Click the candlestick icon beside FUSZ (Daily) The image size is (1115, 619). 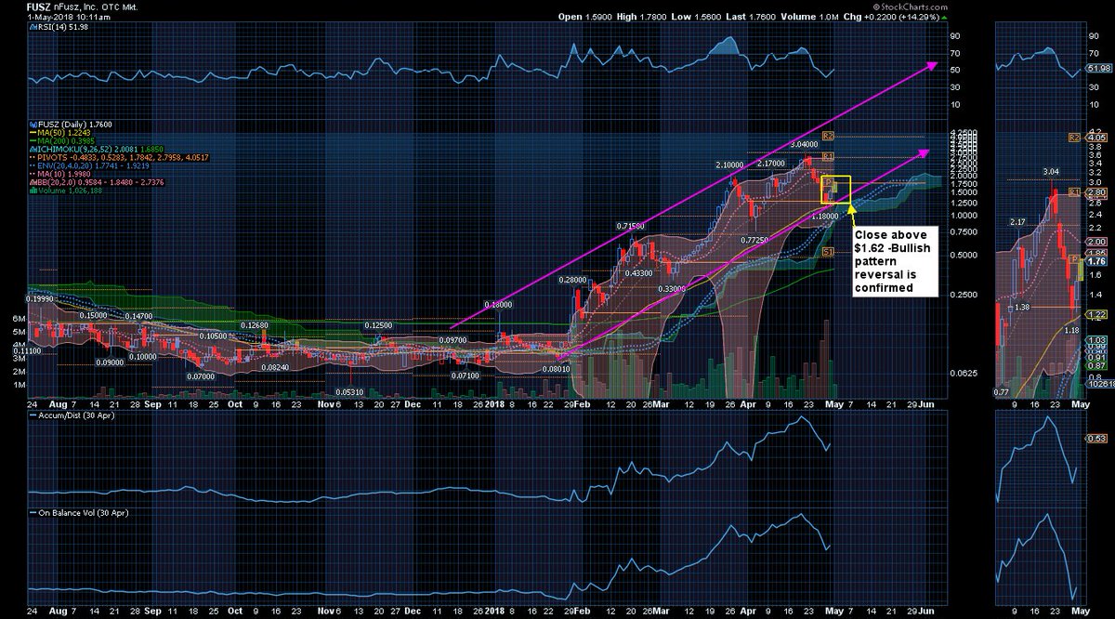(32, 123)
